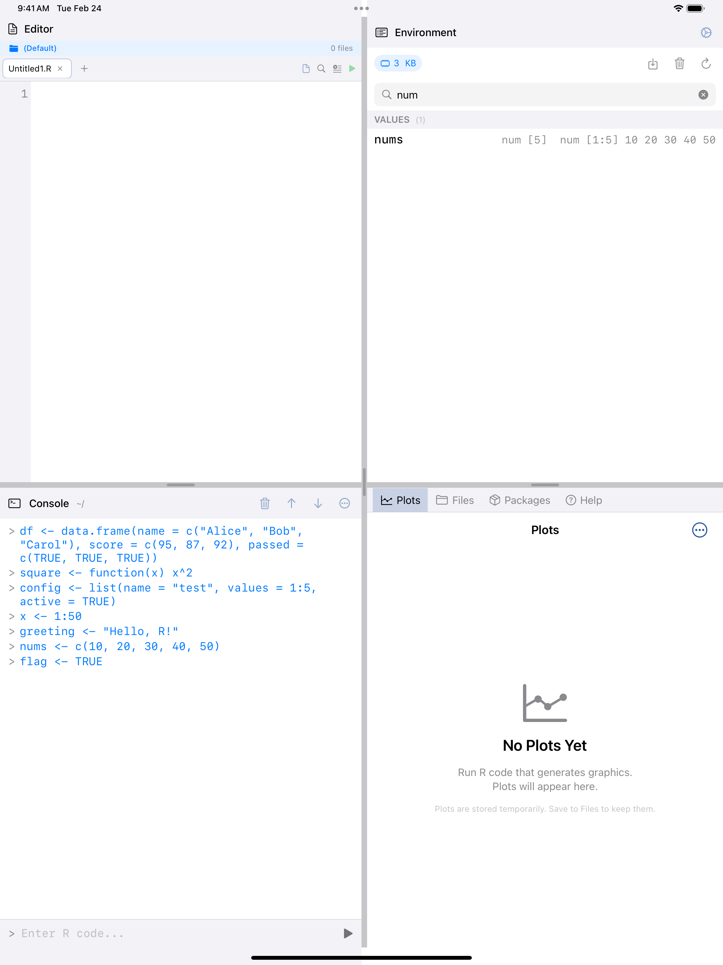This screenshot has width=723, height=965.
Task: Clear the console with the trash icon
Action: coord(265,503)
